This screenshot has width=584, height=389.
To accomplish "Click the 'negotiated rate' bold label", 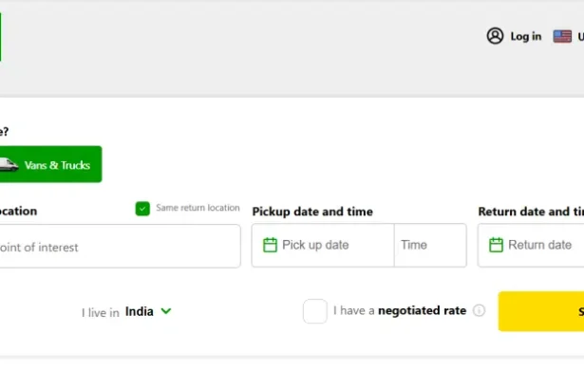I will 423,310.
